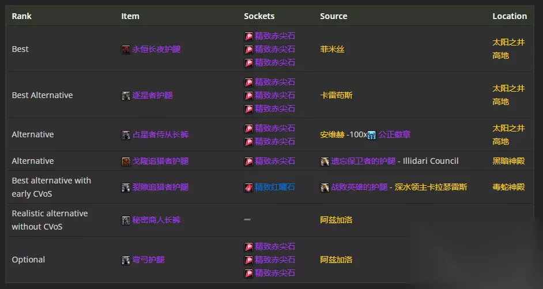Click the 裂隙追猎者护腿 item icon
The image size is (543, 289).
point(126,187)
